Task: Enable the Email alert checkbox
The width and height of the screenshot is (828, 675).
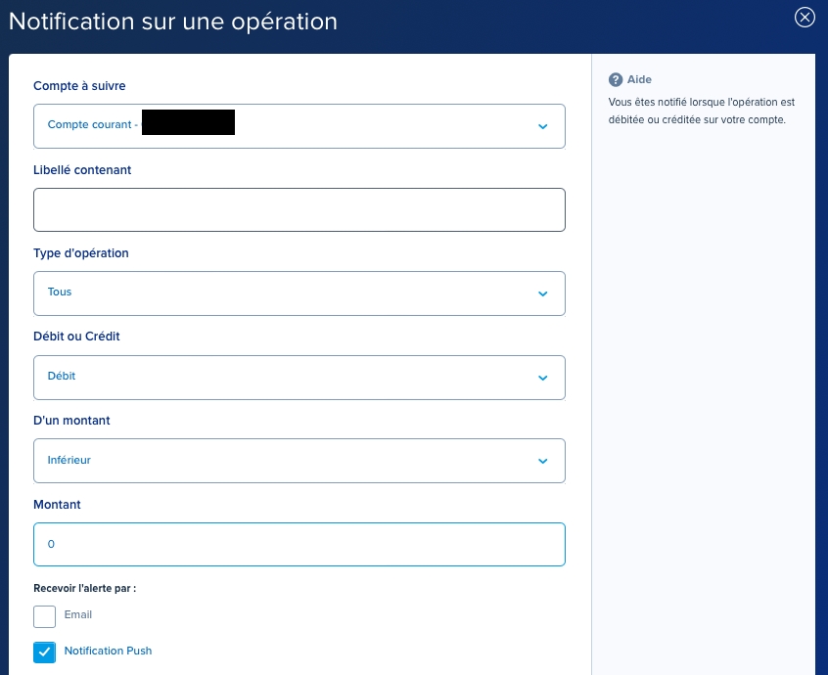Action: click(x=43, y=616)
